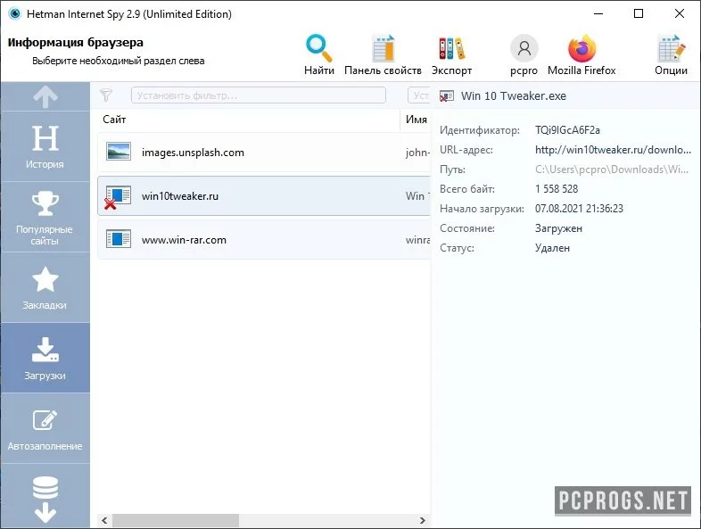This screenshot has width=701, height=529.
Task: Click the Найти search magnifier icon
Action: tap(318, 48)
